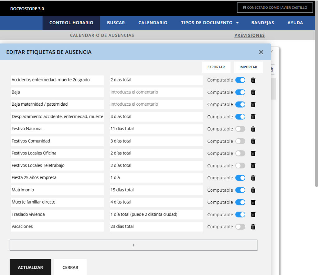Delete the Matrimonio label
The height and width of the screenshot is (275, 318).
coord(253,190)
